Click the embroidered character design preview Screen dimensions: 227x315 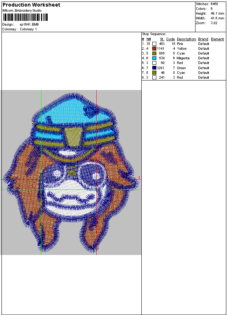click(x=71, y=172)
